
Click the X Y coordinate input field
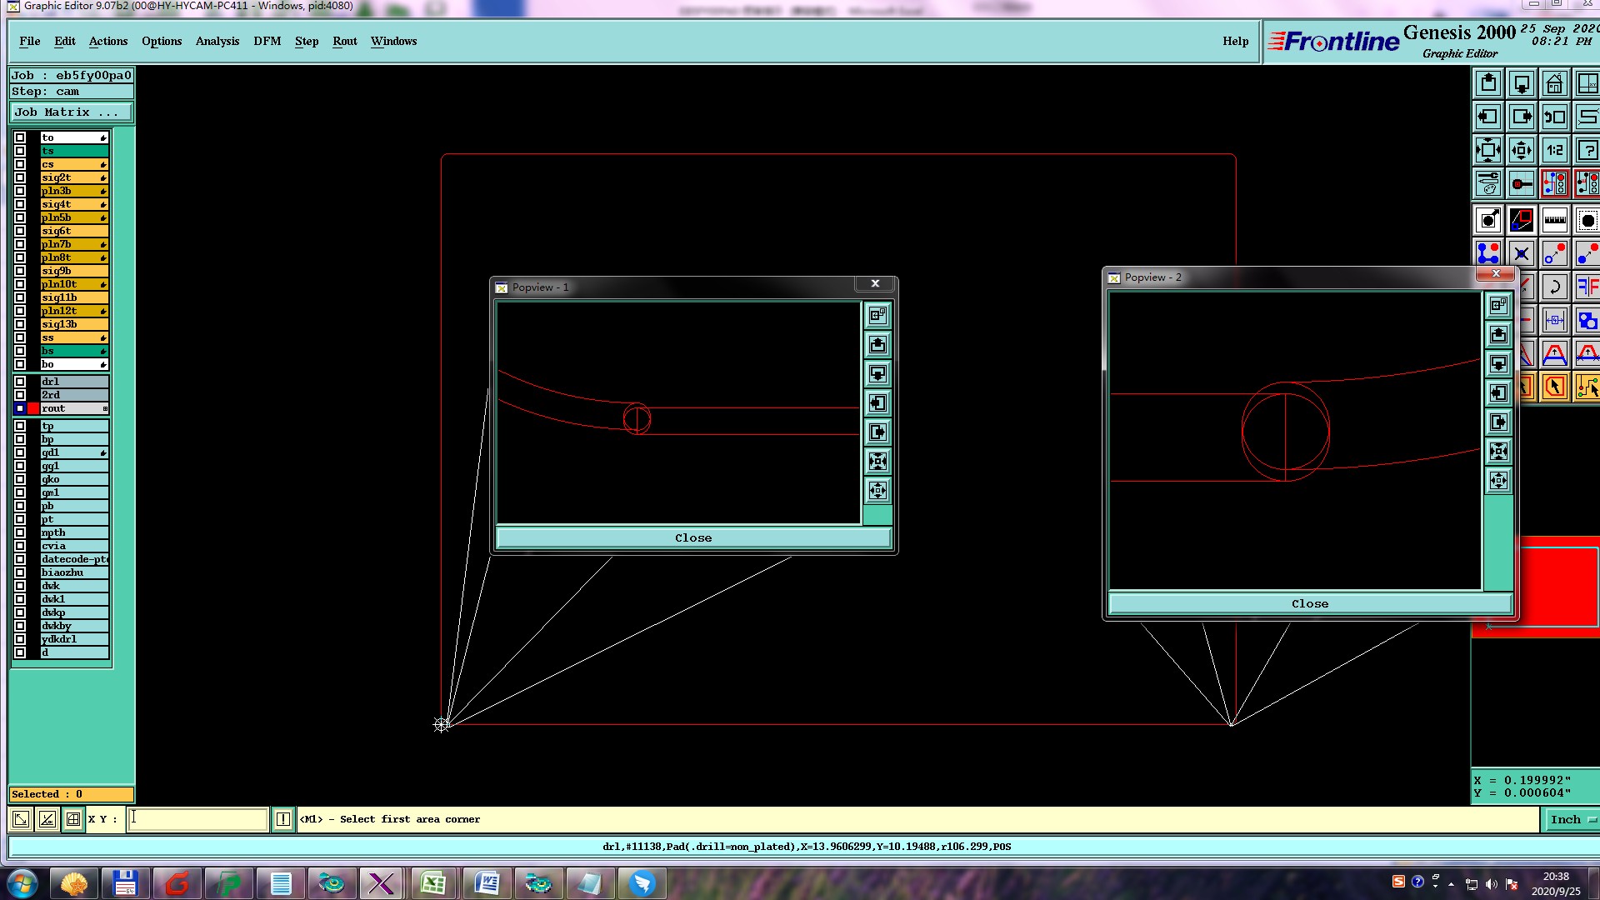[197, 819]
